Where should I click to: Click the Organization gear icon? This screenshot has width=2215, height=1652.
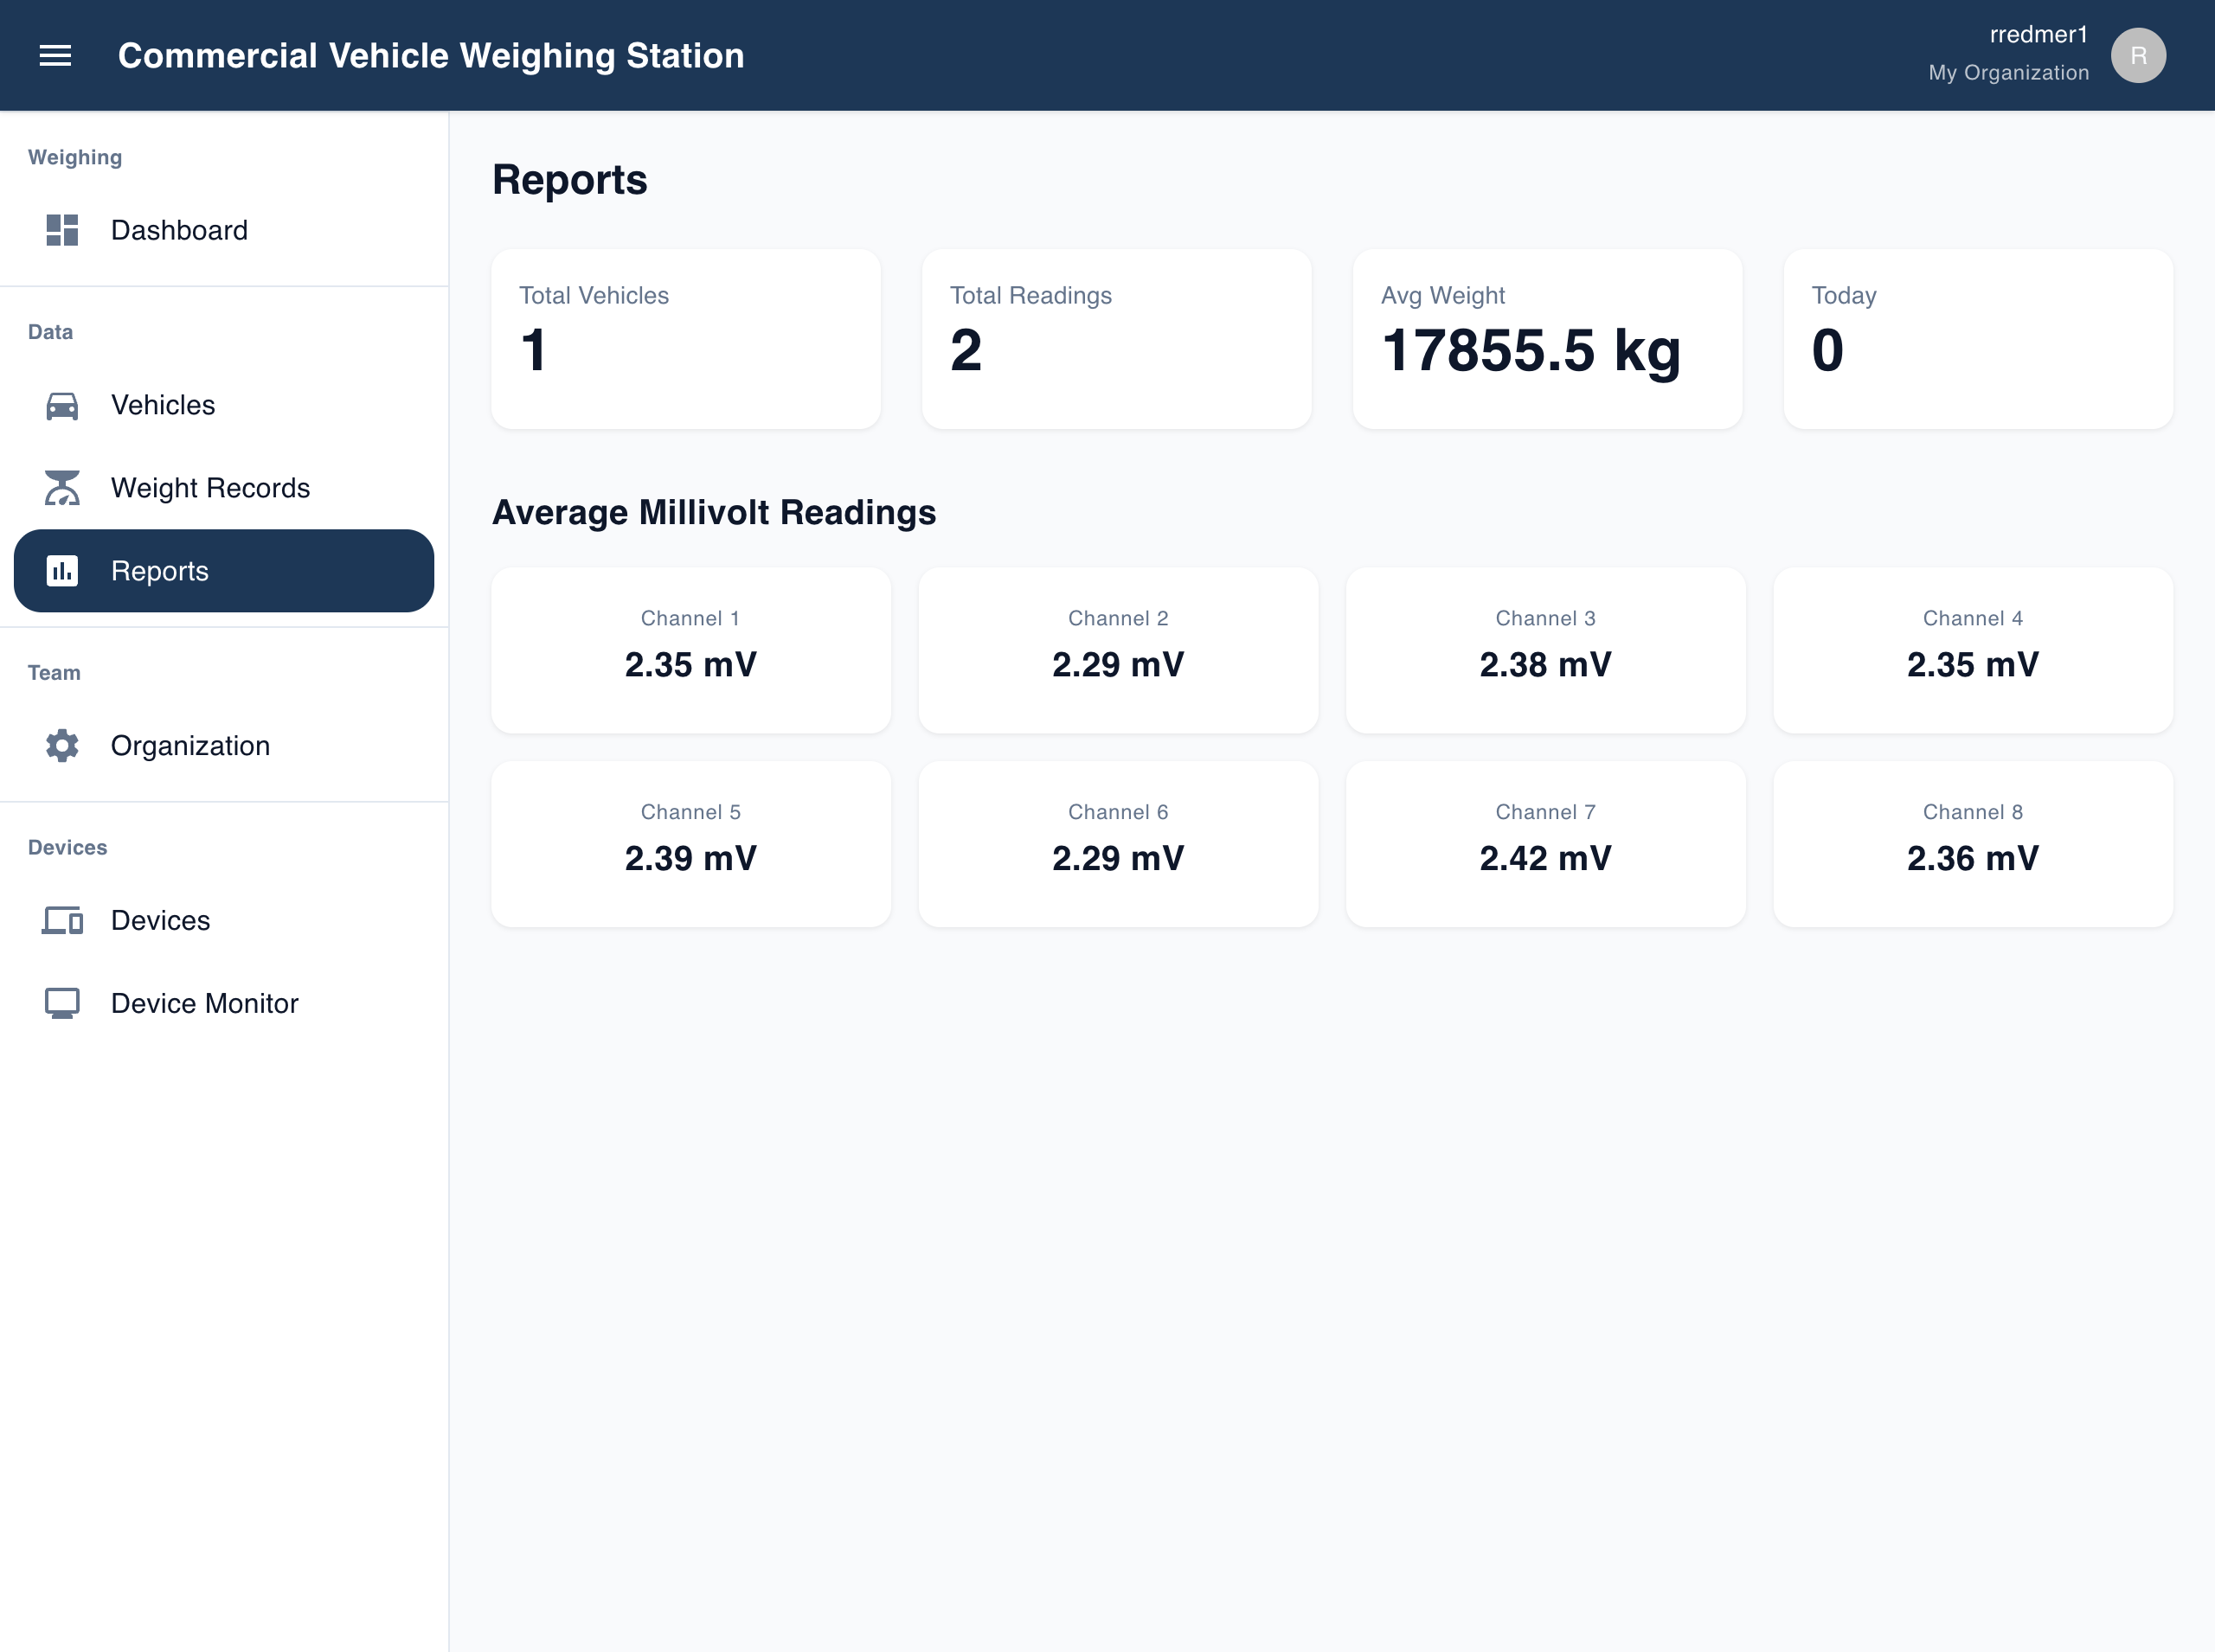tap(62, 746)
